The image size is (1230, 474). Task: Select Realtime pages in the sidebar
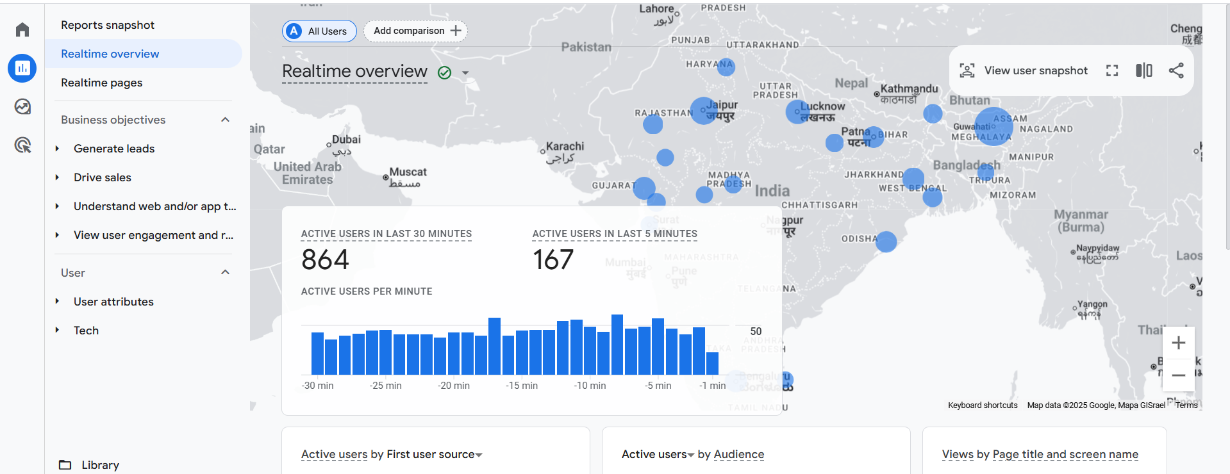pyautogui.click(x=101, y=83)
